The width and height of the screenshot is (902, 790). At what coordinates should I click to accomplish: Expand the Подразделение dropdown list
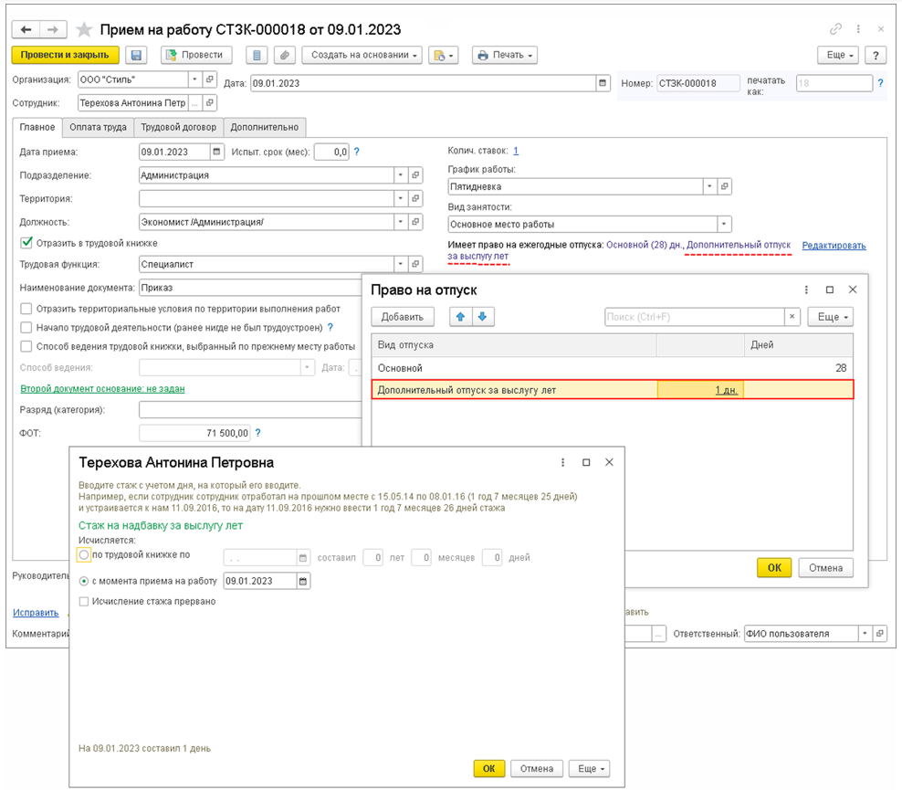click(x=401, y=175)
